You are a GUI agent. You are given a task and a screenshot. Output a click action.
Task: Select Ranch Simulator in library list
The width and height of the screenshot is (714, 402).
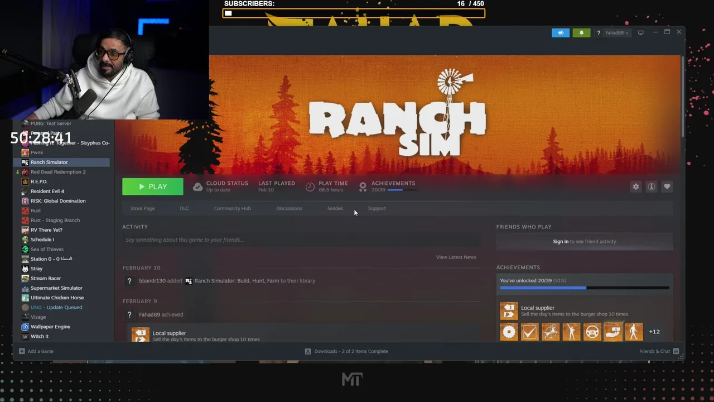click(61, 162)
